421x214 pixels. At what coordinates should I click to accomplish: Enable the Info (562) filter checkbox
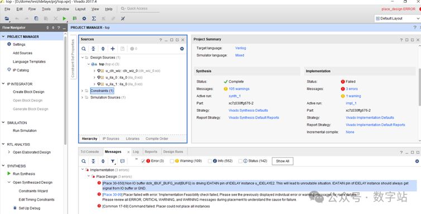[210, 161]
